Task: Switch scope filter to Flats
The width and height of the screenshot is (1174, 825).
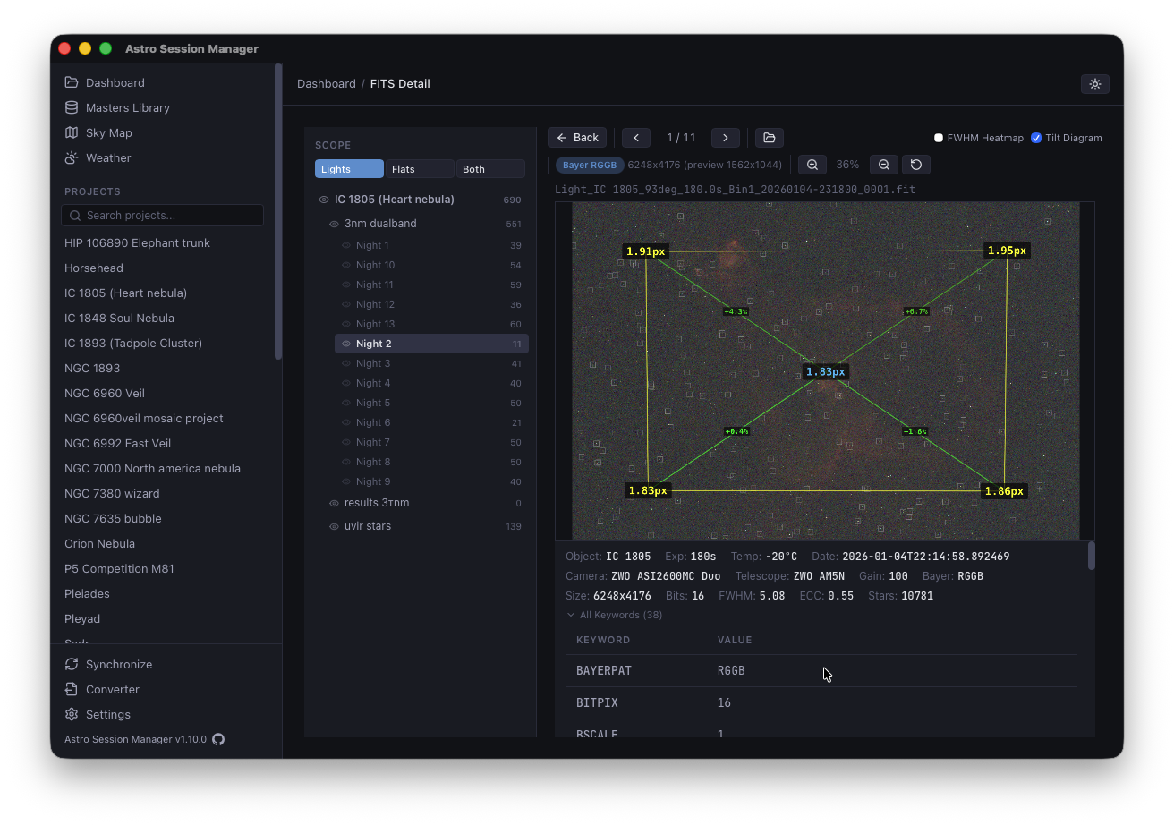Action: pyautogui.click(x=419, y=168)
